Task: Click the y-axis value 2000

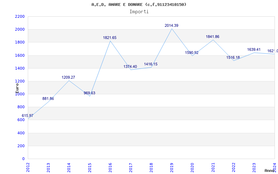Action: point(20,30)
